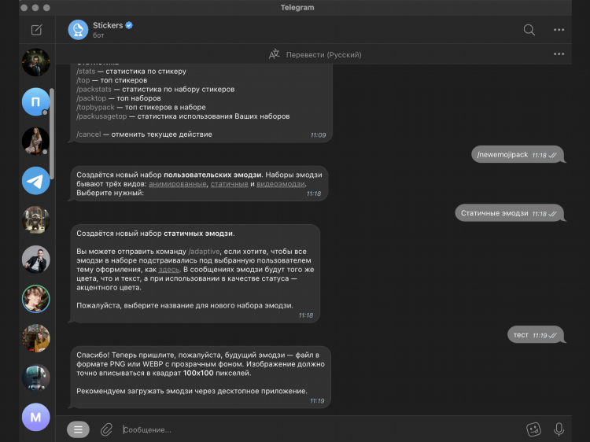Viewport: 590px width, 442px height.
Task: Click the /adaptive command
Action: [204, 252]
